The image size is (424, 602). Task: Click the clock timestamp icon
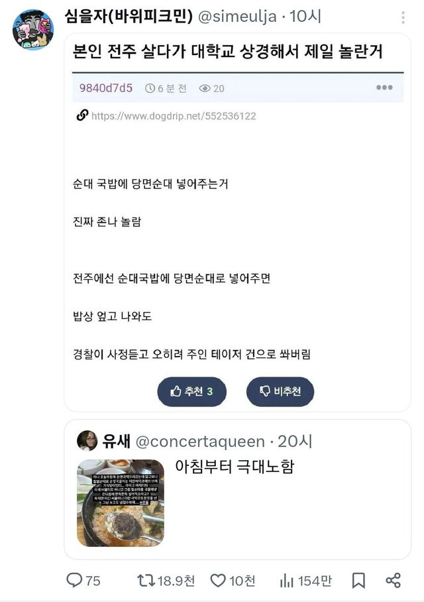click(x=150, y=88)
